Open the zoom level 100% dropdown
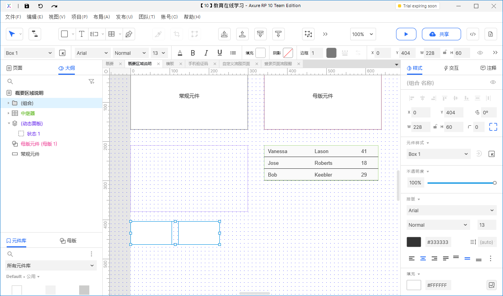Screen dimensions: 503x296 click(363, 34)
